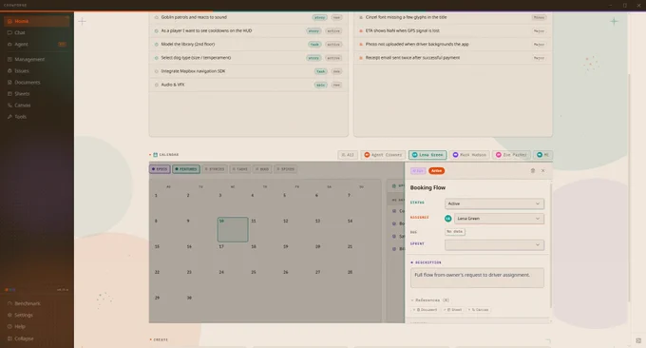Viewport: 646px width, 348px height.
Task: Add a Sheet reference
Action: tap(453, 310)
